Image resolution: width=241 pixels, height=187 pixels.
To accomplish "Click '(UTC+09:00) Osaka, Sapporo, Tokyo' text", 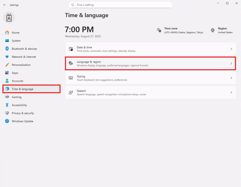I will coord(183,32).
